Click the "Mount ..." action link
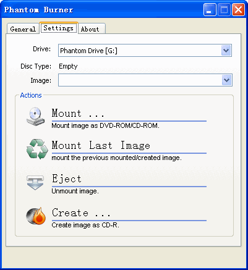The image size is (248, 270). click(x=78, y=113)
